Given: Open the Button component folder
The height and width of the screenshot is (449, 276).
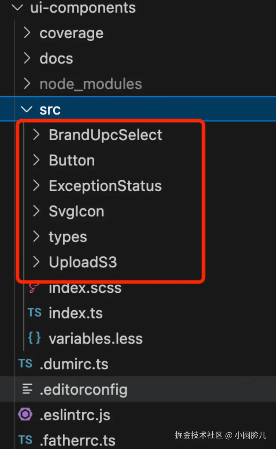Looking at the screenshot, I should [x=72, y=160].
